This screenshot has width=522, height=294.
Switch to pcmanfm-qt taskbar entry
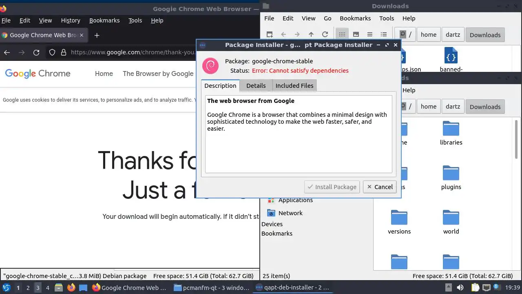[x=212, y=287]
